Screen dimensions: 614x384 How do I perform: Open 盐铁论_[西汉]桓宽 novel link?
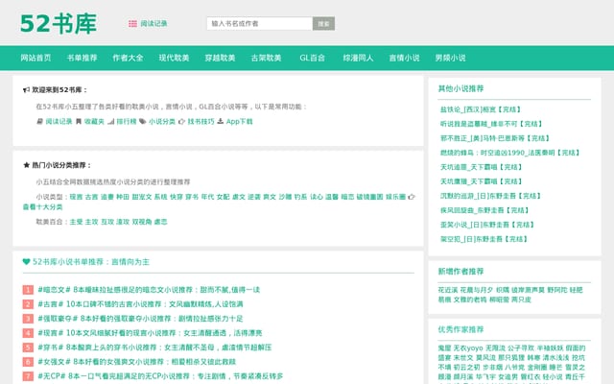pos(481,109)
